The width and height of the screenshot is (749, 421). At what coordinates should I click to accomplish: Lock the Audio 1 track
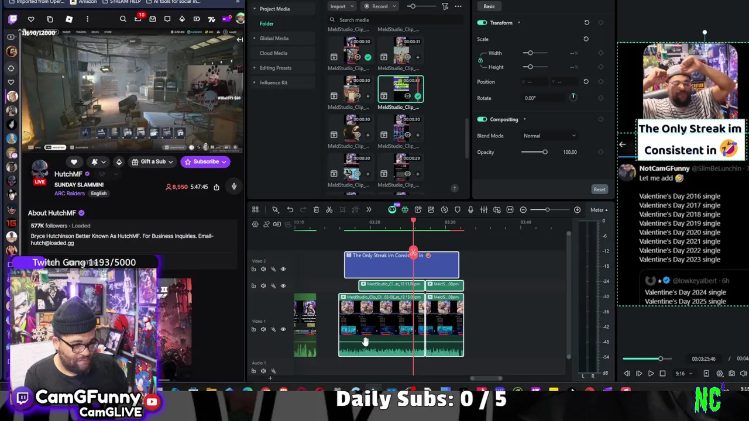pos(253,371)
